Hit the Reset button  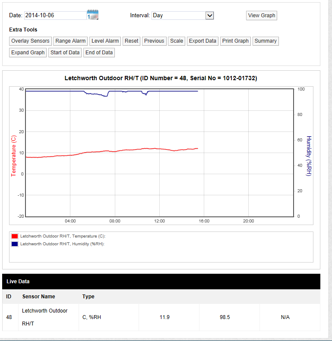point(131,41)
